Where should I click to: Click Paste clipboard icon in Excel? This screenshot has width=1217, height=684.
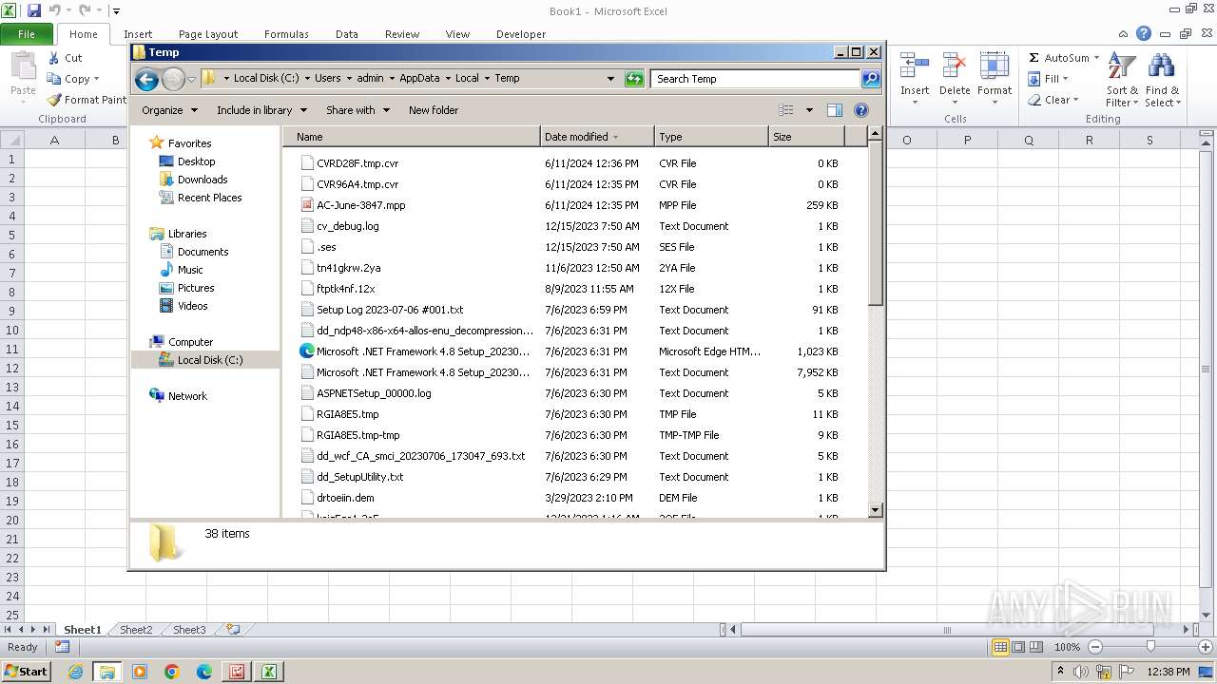[23, 66]
